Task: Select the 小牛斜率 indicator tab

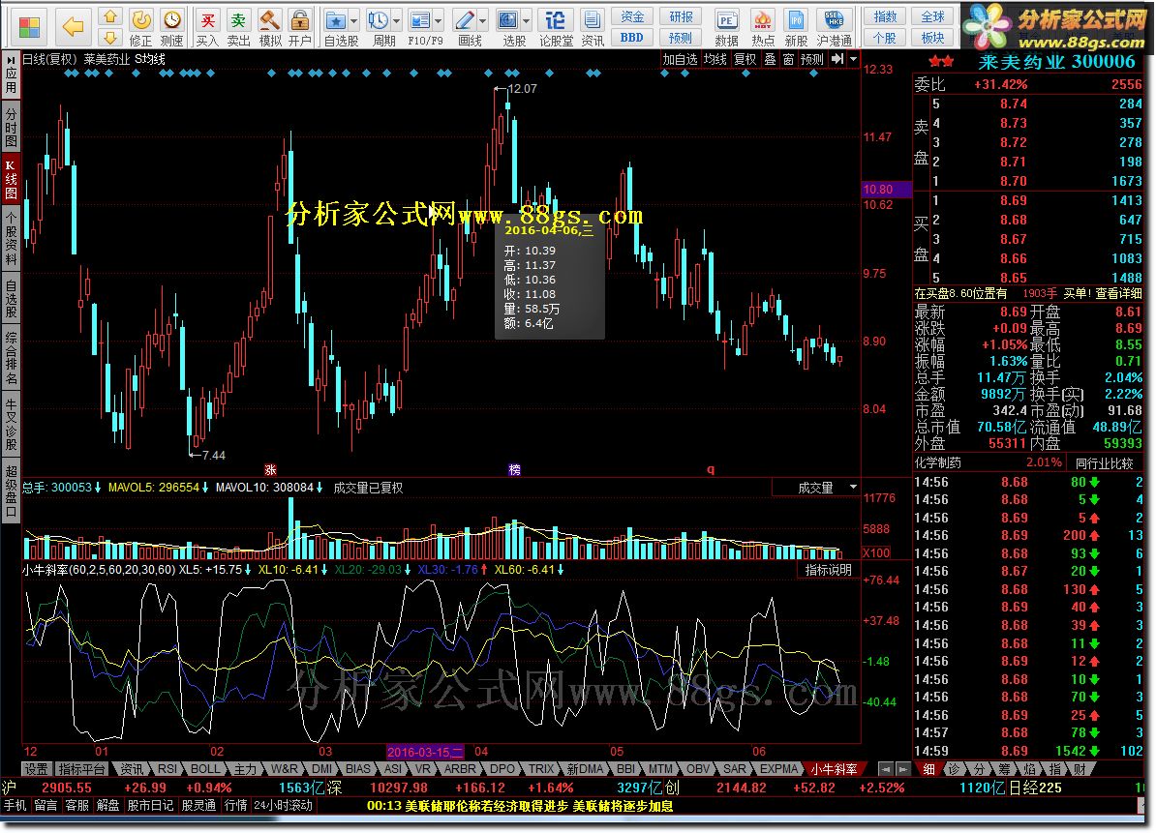Action: (834, 769)
